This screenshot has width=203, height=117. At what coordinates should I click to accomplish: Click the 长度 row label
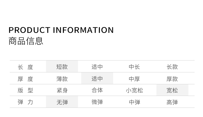click(x=25, y=67)
